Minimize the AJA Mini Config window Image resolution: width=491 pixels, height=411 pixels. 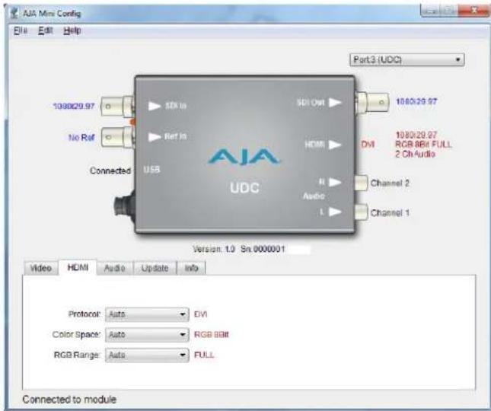pos(431,11)
